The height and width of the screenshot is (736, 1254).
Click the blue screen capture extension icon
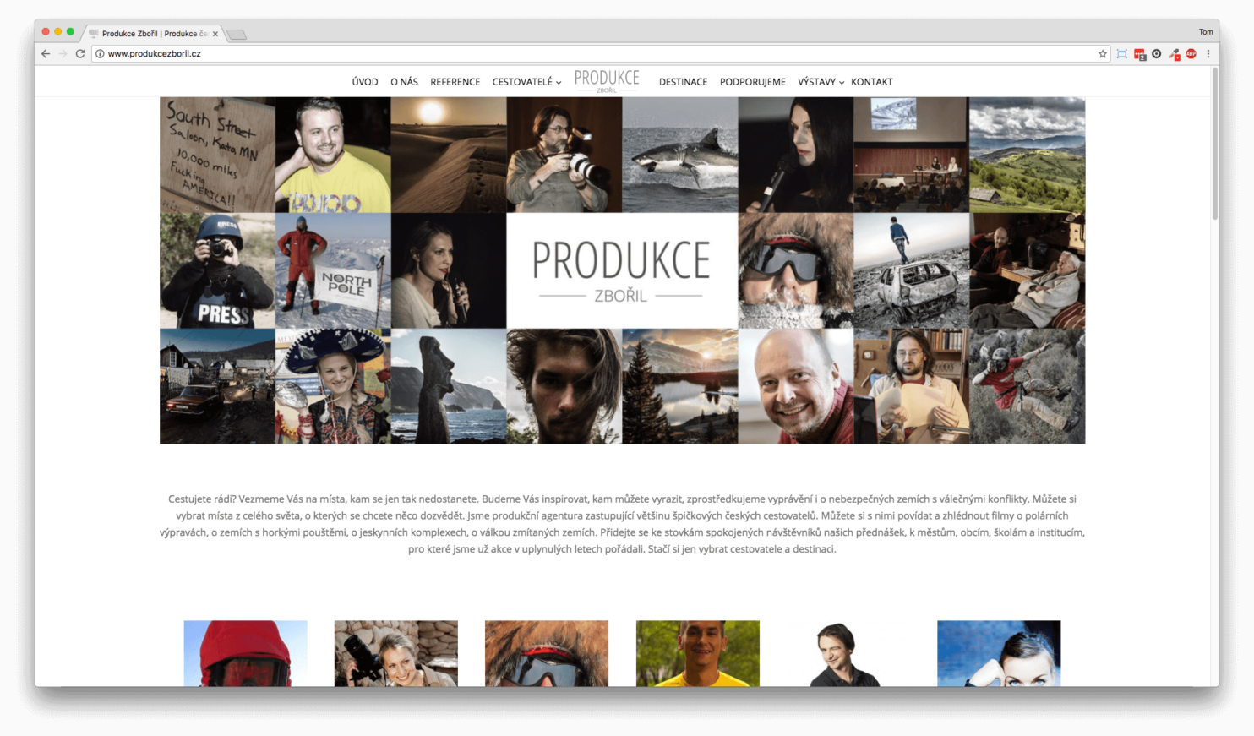(1121, 54)
